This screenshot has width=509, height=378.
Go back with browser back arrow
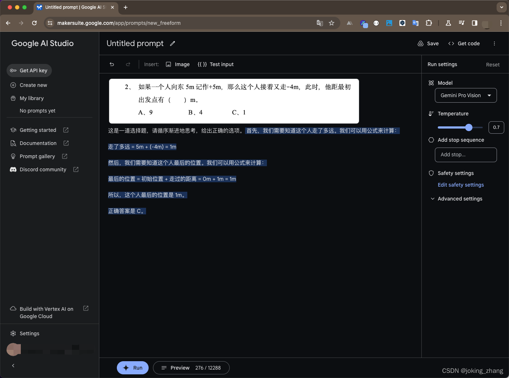click(x=8, y=23)
